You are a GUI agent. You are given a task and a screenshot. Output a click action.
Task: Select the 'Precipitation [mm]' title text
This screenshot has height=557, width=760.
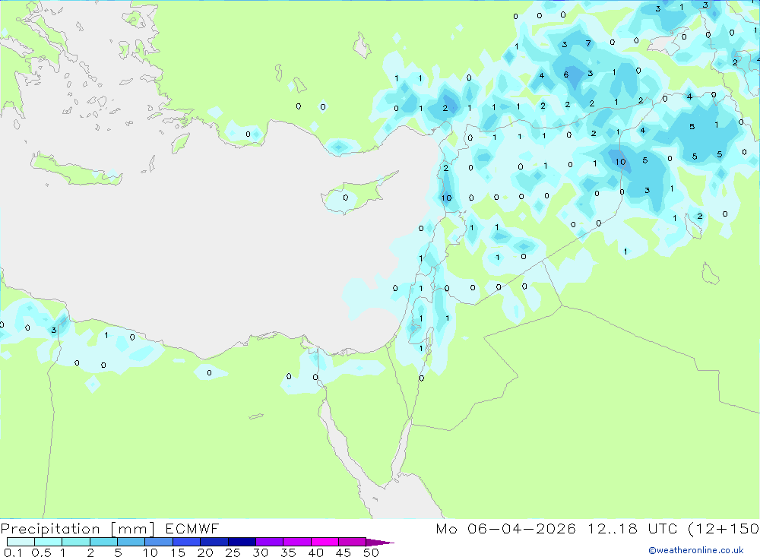[x=78, y=529]
